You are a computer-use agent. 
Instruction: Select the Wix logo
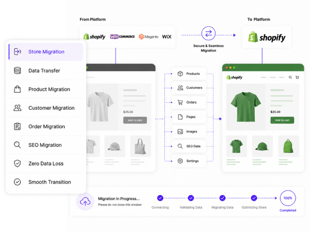[167, 37]
